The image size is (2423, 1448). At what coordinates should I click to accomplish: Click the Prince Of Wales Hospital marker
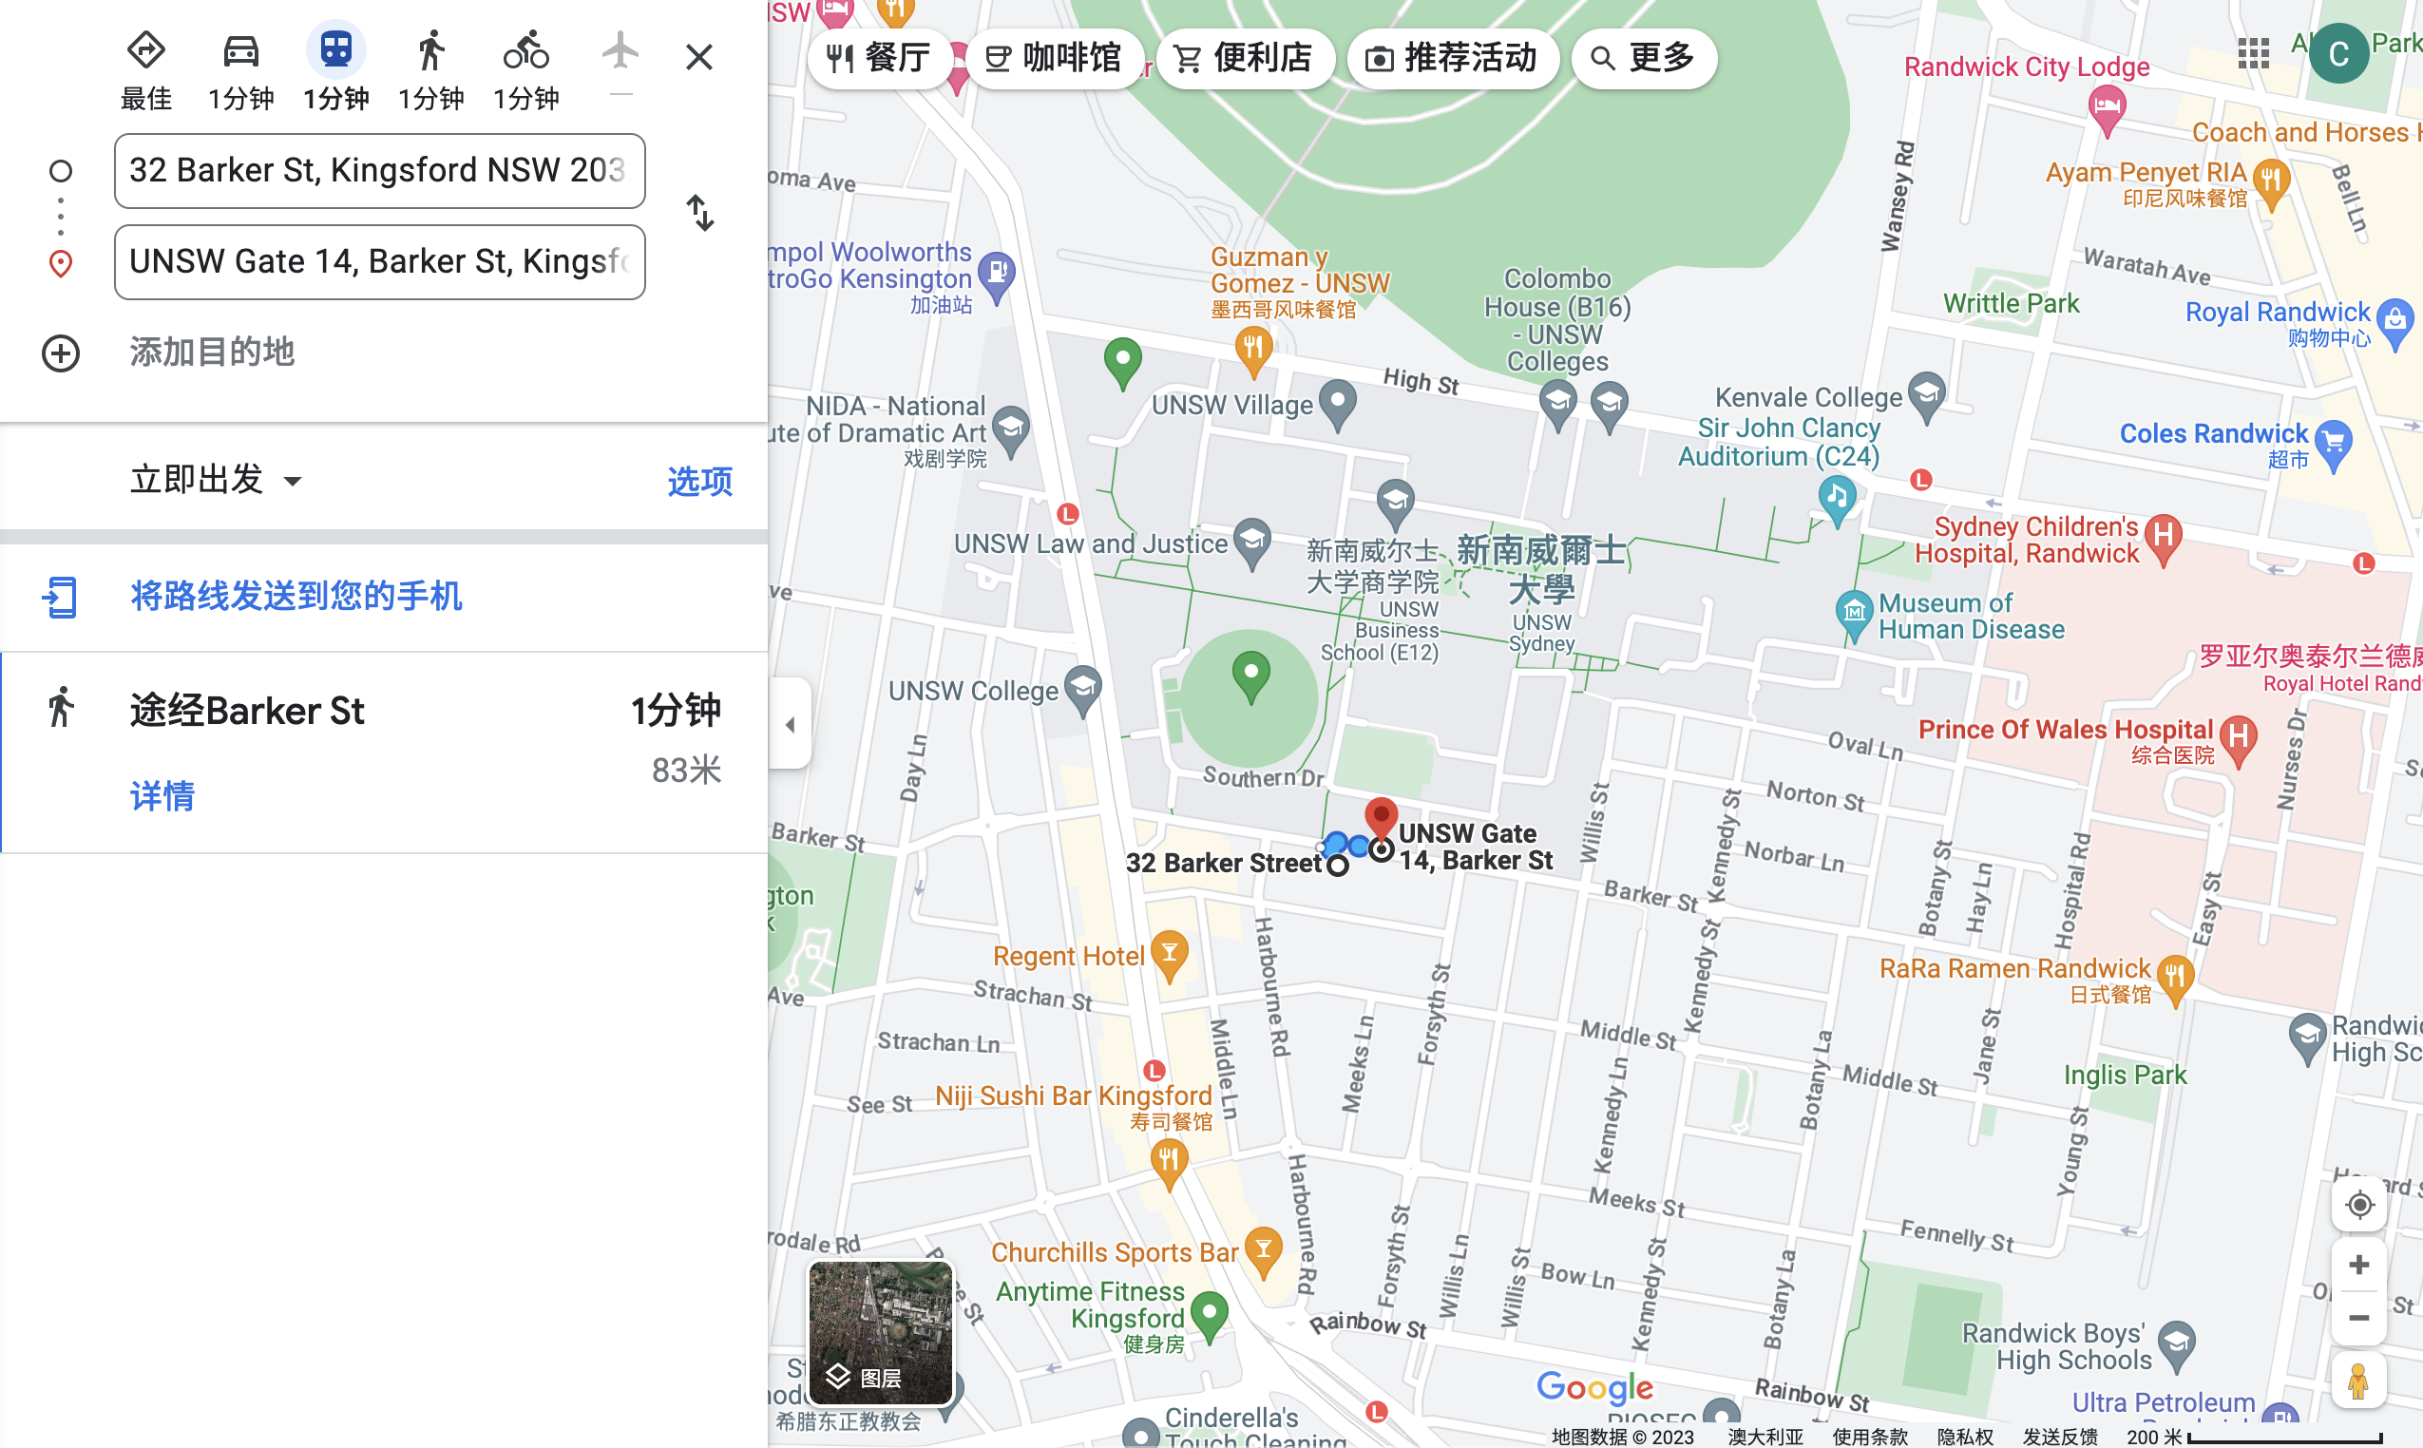tap(2239, 739)
